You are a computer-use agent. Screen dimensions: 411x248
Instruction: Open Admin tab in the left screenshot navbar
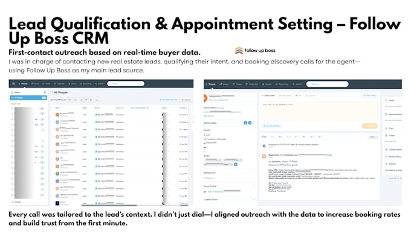pyautogui.click(x=99, y=84)
